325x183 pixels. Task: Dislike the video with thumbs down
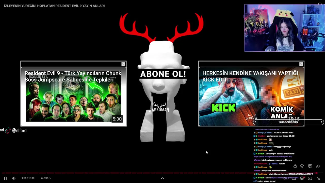click(302, 166)
